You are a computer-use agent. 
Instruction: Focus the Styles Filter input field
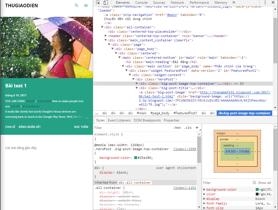point(133,128)
